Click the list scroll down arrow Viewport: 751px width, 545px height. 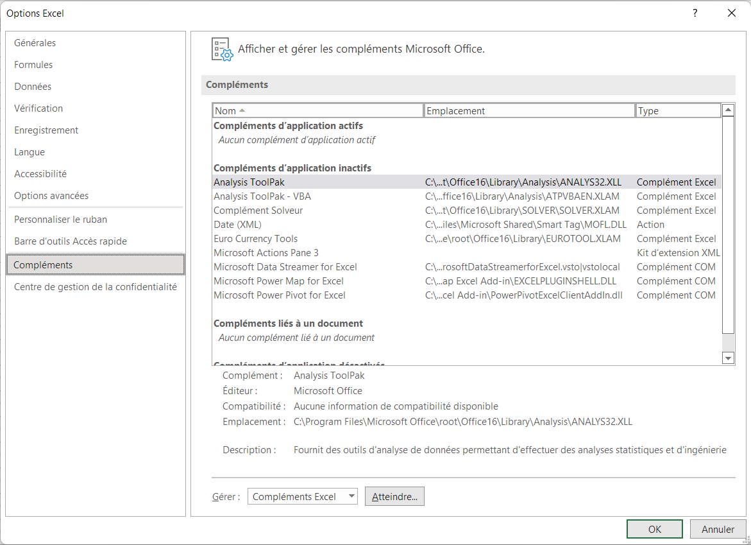728,358
